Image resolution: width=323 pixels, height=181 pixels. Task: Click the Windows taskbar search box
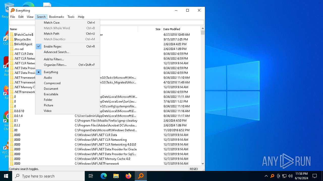[x=48, y=176]
